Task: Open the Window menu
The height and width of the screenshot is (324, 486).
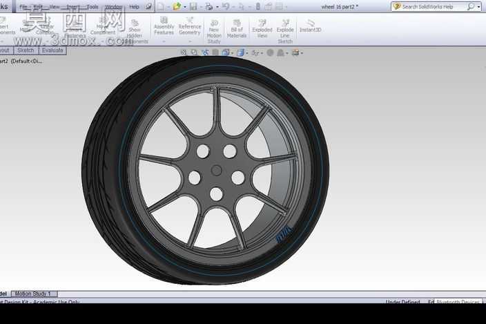Action: [x=113, y=6]
